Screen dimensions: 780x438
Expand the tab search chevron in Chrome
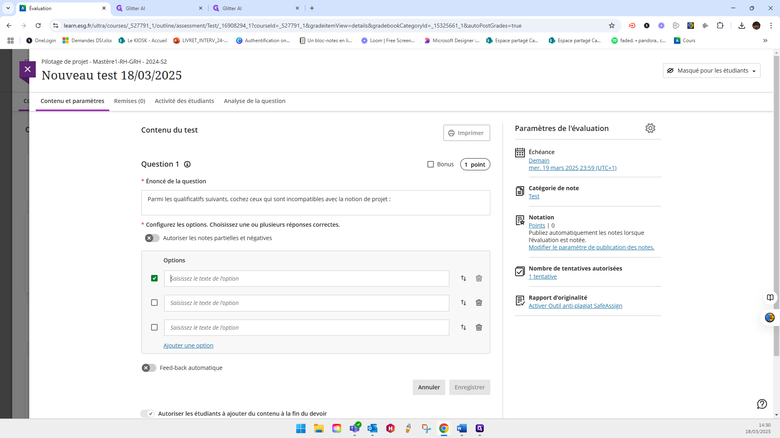click(8, 8)
